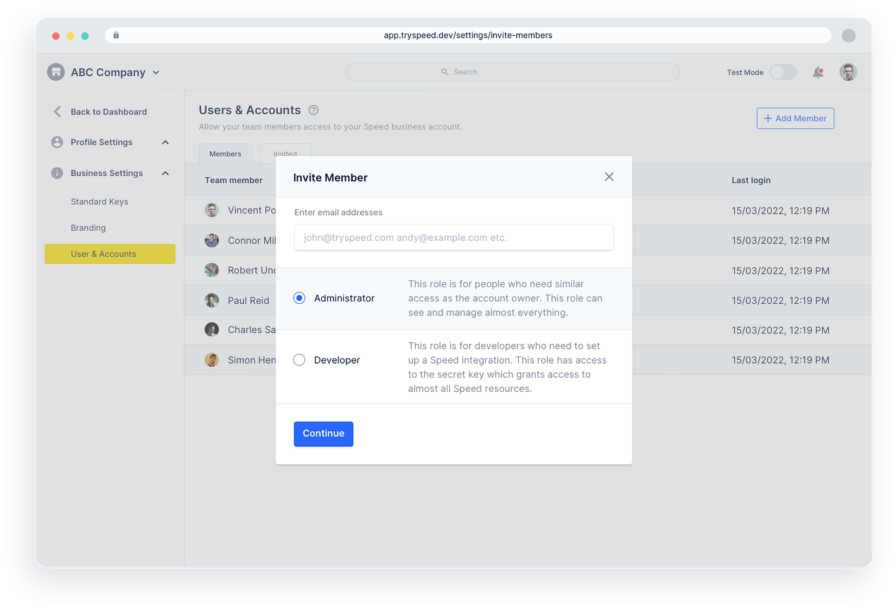Viewport: 896px width, 609px height.
Task: Select the Developer role radio button
Action: pyautogui.click(x=299, y=360)
